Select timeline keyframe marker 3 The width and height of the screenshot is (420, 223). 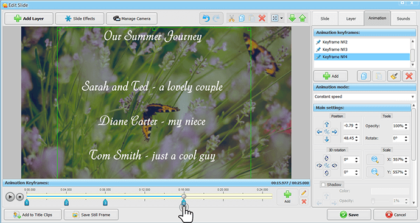pyautogui.click(x=105, y=202)
